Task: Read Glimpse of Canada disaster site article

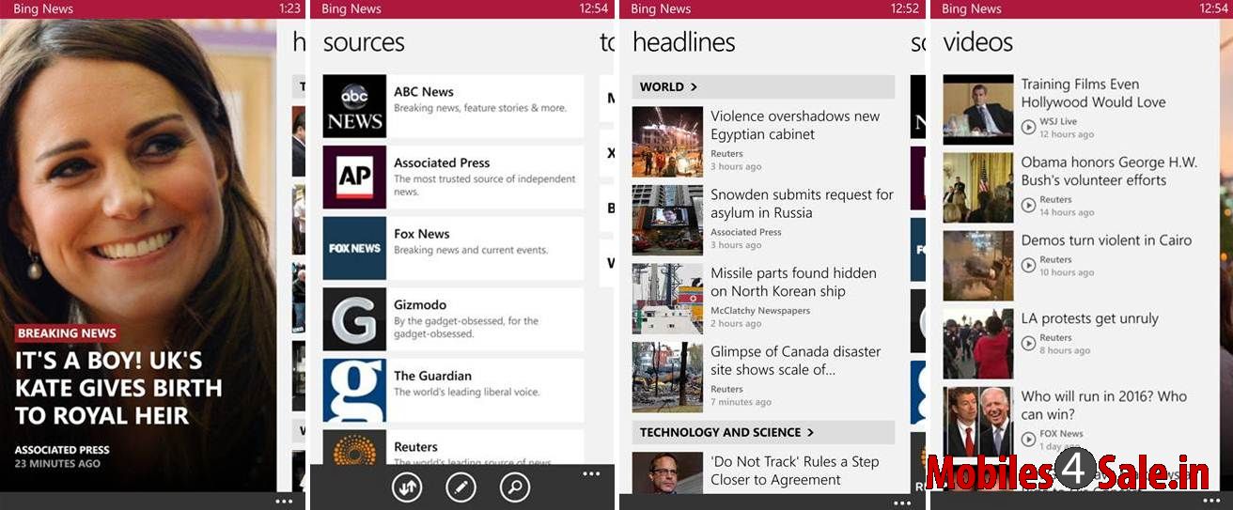Action: [x=796, y=360]
